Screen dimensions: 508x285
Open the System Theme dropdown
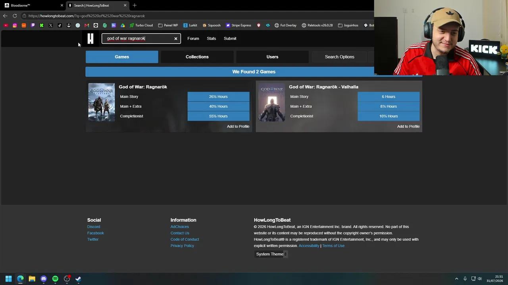[x=271, y=254]
